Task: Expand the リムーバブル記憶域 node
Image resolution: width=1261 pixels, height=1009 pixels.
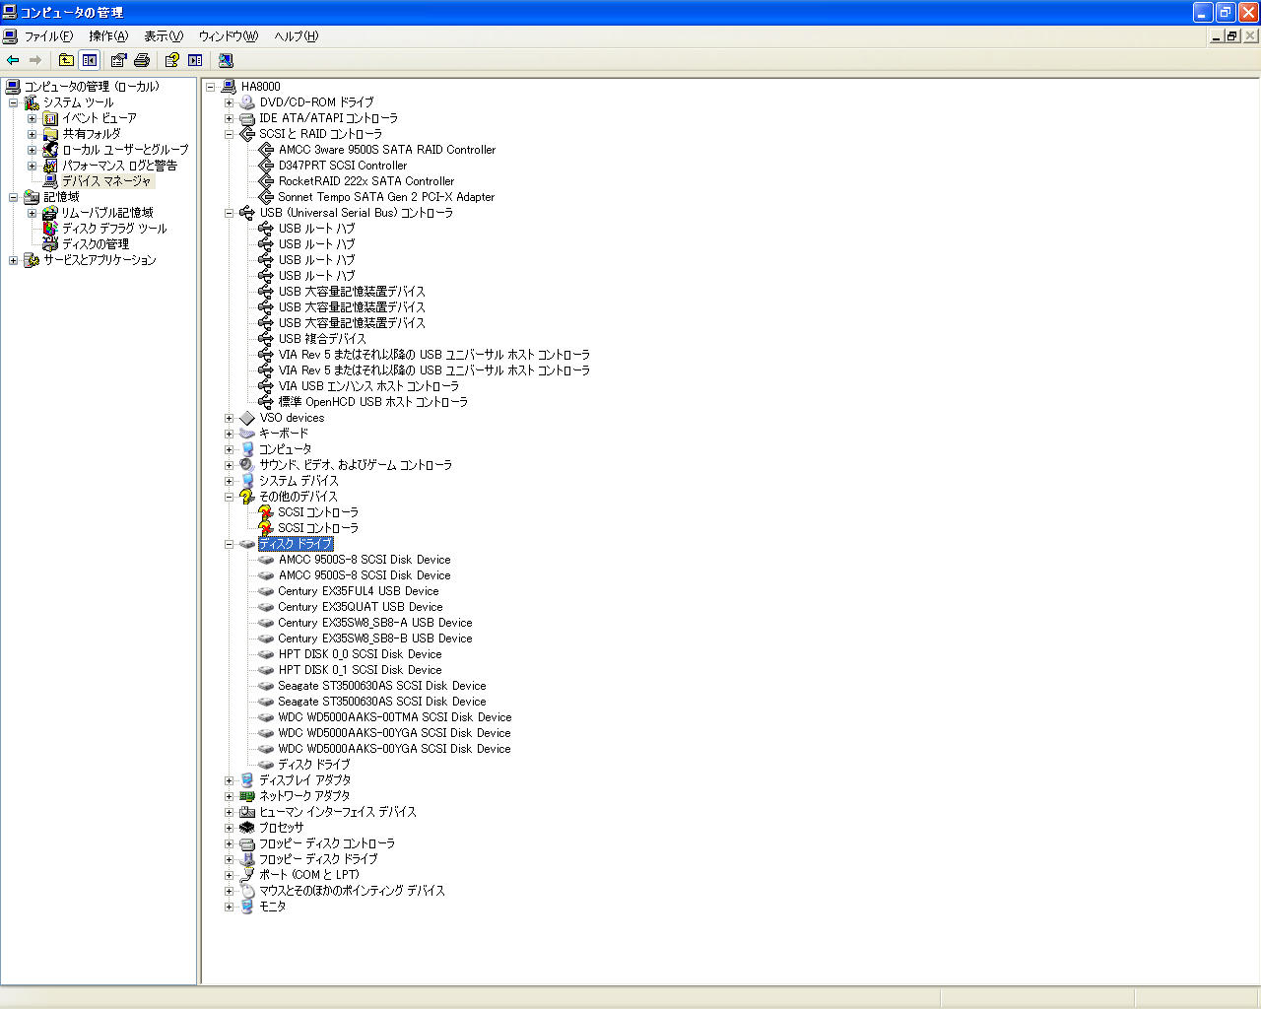Action: (32, 213)
